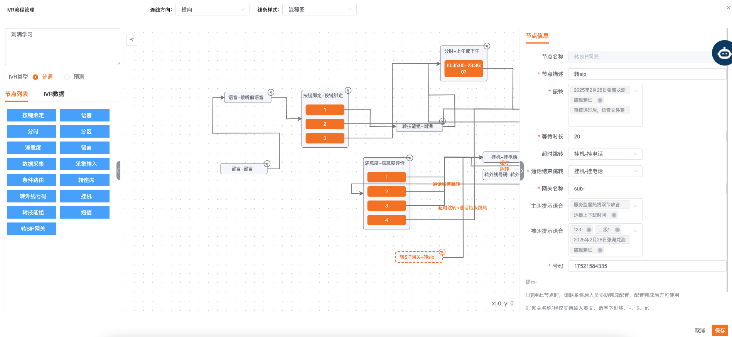Remove 路瑶测试 tag from 振铃 field

tap(600, 100)
